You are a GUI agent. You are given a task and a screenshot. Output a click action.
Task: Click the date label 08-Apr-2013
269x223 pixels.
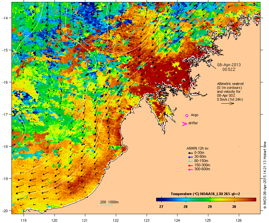pyautogui.click(x=229, y=65)
